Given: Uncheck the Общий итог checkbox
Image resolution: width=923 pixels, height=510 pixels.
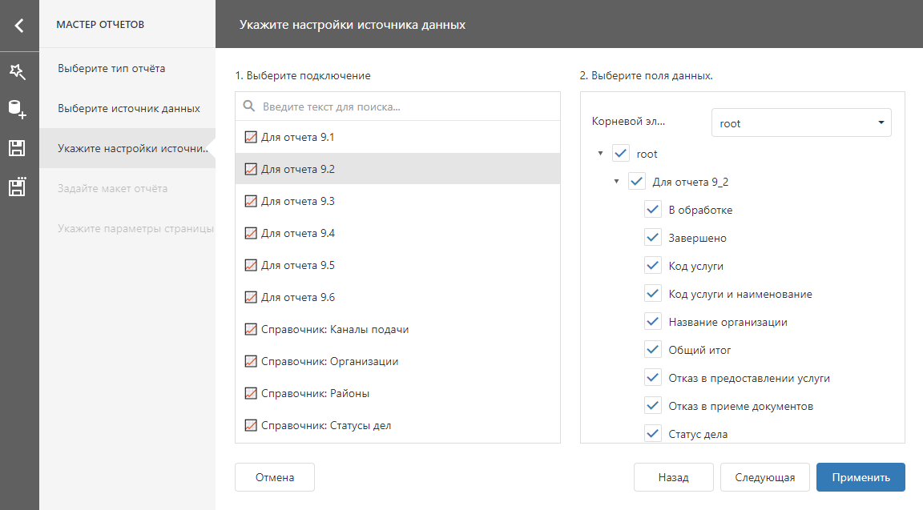Looking at the screenshot, I should click(652, 350).
